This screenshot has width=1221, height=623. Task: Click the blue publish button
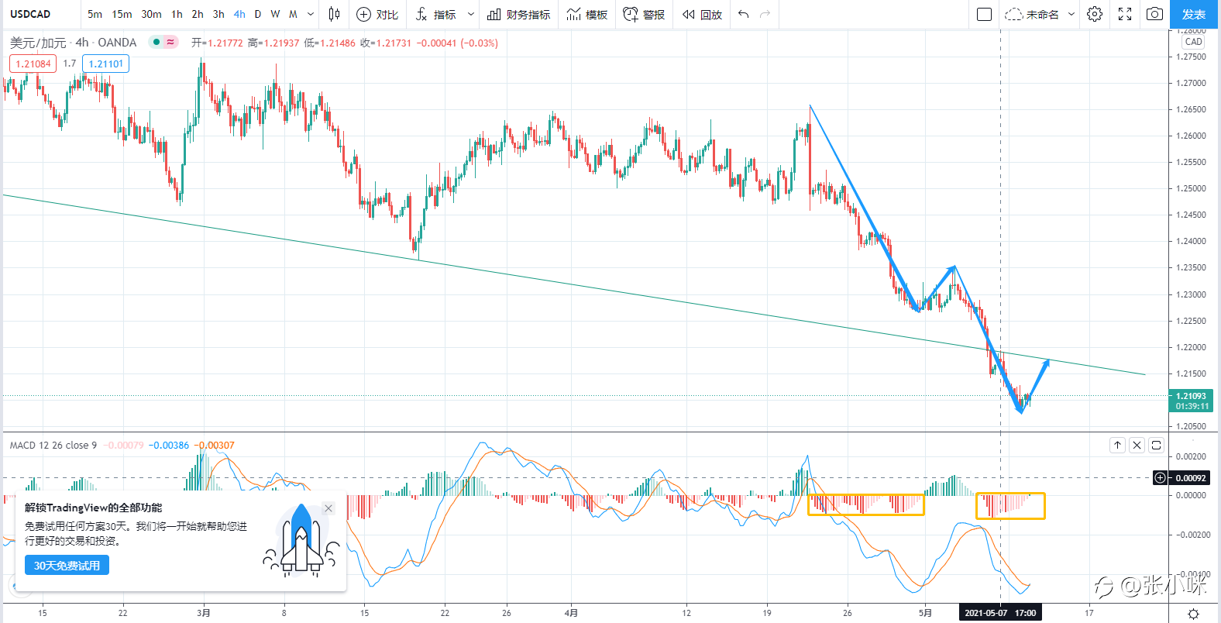pos(1193,14)
